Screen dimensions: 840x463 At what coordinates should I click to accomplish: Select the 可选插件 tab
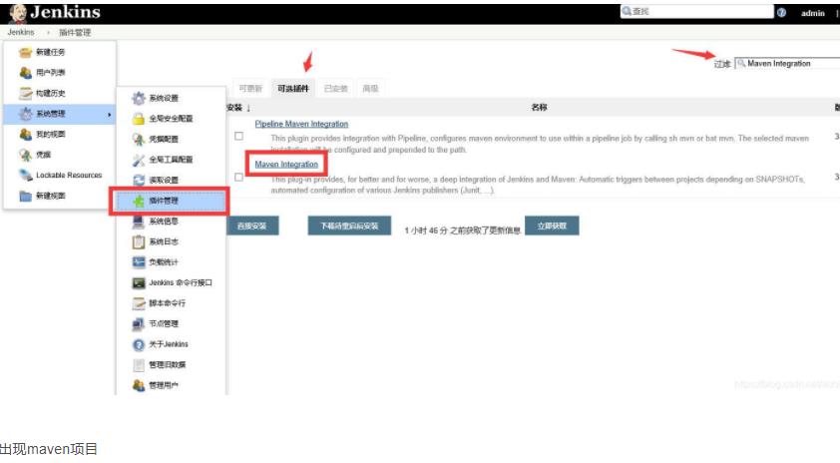pos(293,89)
